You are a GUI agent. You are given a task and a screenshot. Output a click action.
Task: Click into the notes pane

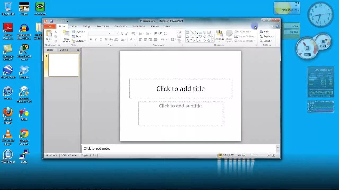click(179, 149)
